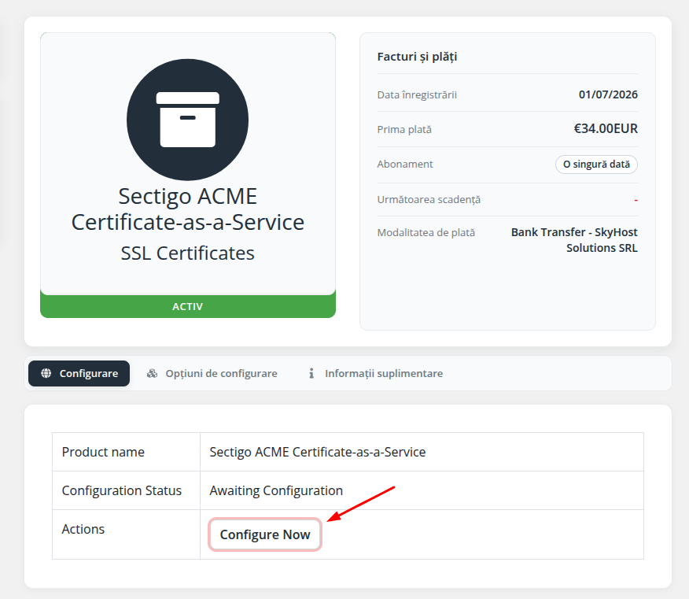The height and width of the screenshot is (599, 689).
Task: Select the product name value in table
Action: coord(318,452)
